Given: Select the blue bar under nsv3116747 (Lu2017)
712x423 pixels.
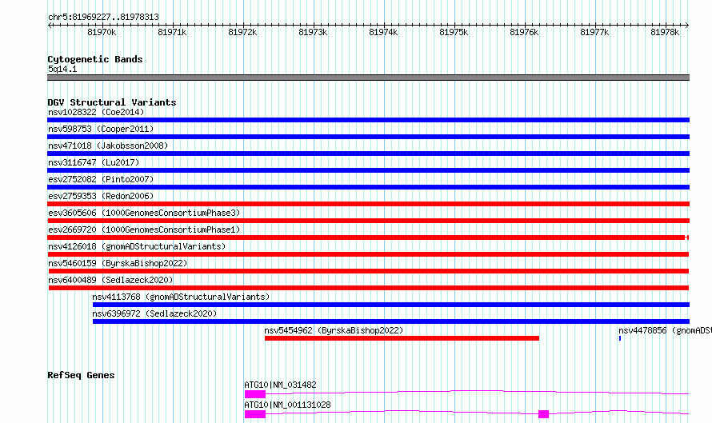Looking at the screenshot, I should tap(368, 170).
